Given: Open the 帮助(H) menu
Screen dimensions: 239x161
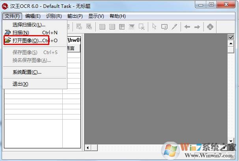Looking at the screenshot, I should 118,16.
